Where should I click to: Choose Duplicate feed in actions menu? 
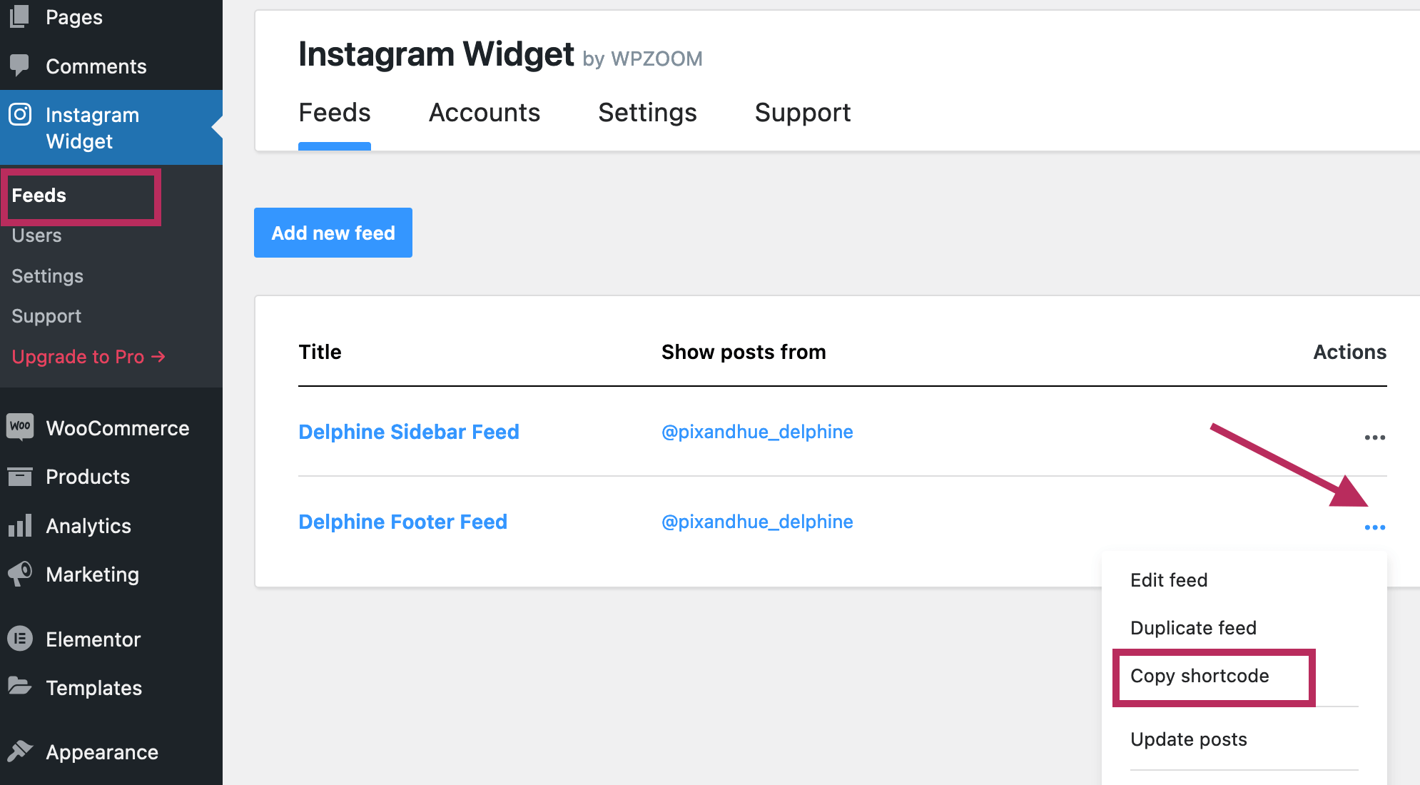tap(1193, 628)
